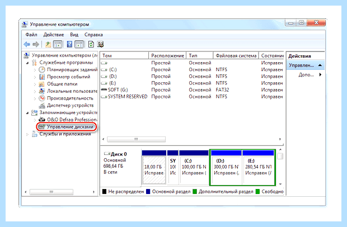Expand the O&O Defrag node arrow

(35, 120)
